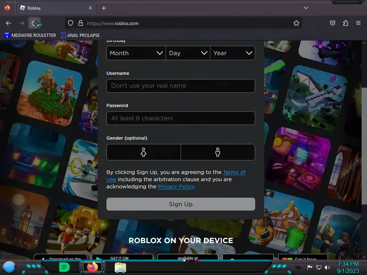Click the 'available at' store badge
The image size is (367, 275).
188,257
